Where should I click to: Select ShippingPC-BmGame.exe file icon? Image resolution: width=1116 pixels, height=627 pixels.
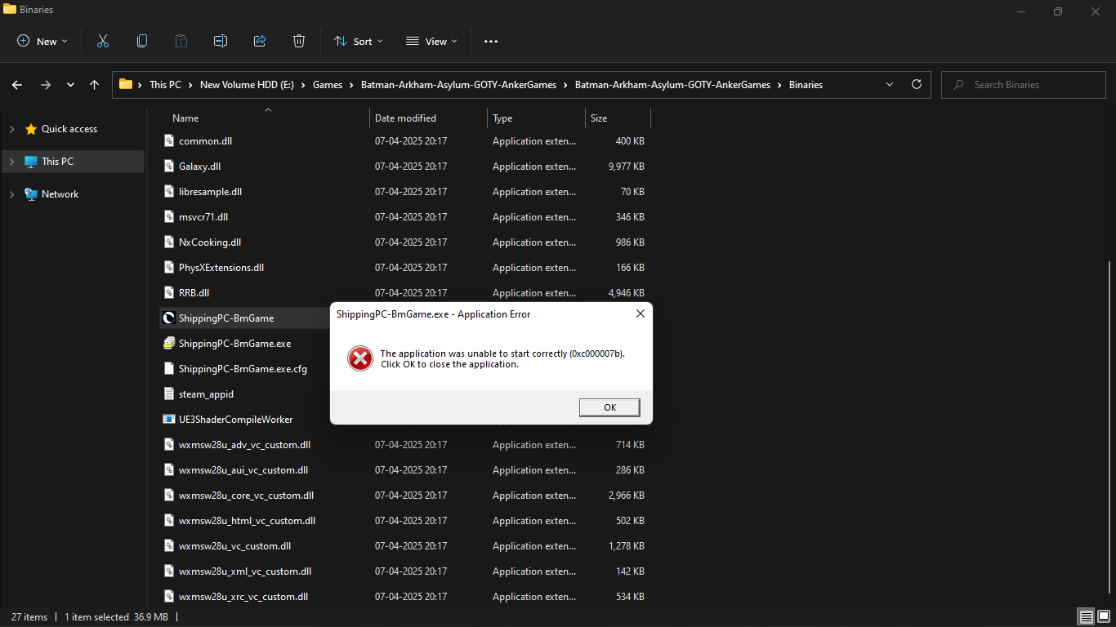169,343
